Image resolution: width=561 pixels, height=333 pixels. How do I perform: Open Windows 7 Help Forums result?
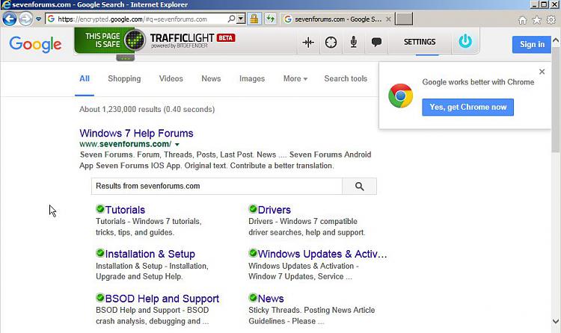(136, 133)
